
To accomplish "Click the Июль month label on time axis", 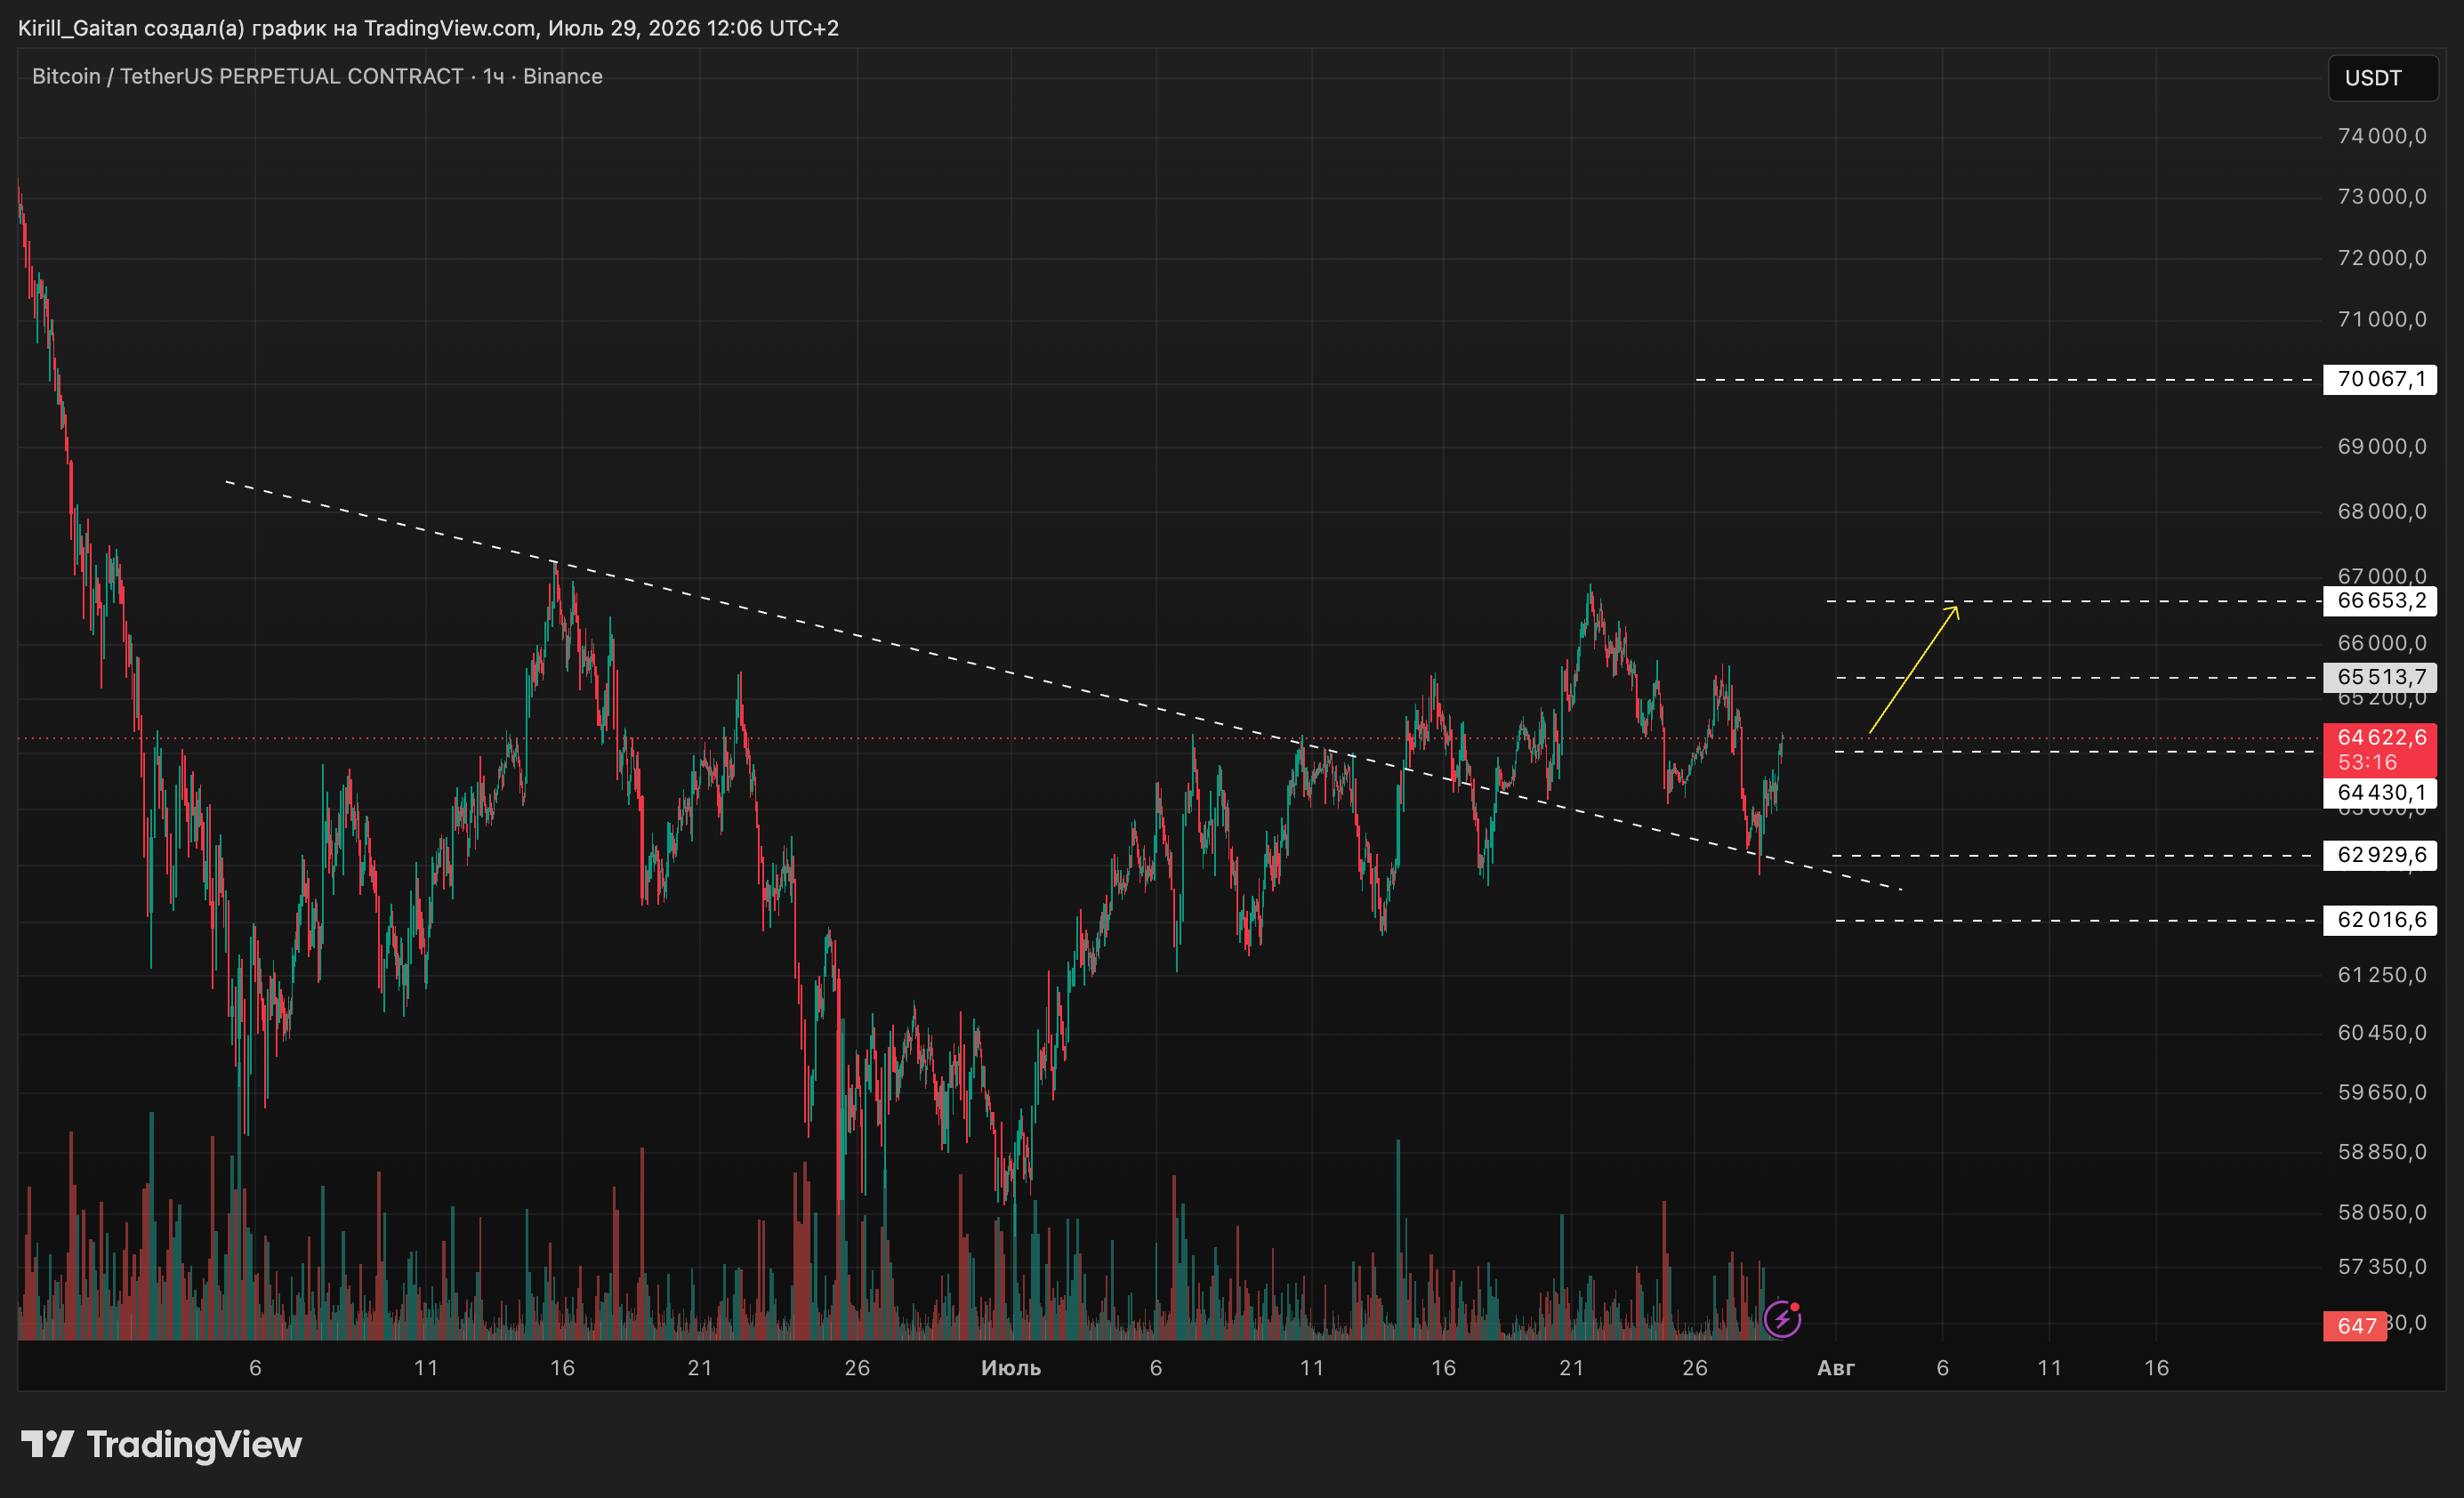I will click(1011, 1368).
